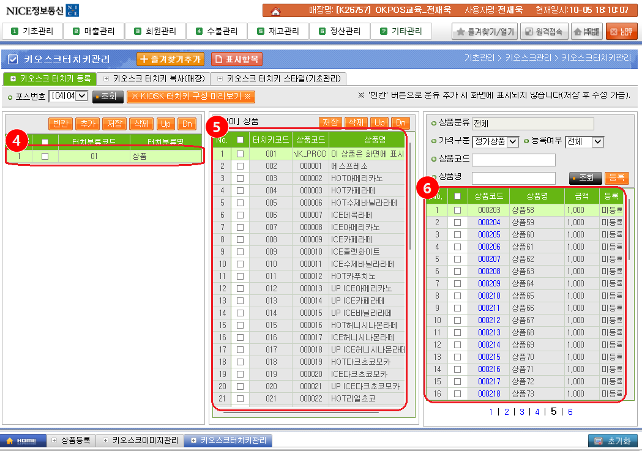Select the checkbox next to product 000204
642x451 pixels.
pyautogui.click(x=457, y=222)
